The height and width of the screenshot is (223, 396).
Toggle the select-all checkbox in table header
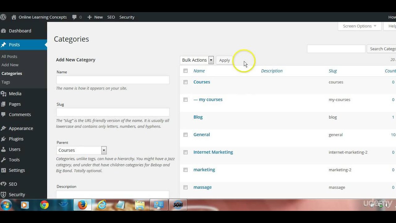186,71
